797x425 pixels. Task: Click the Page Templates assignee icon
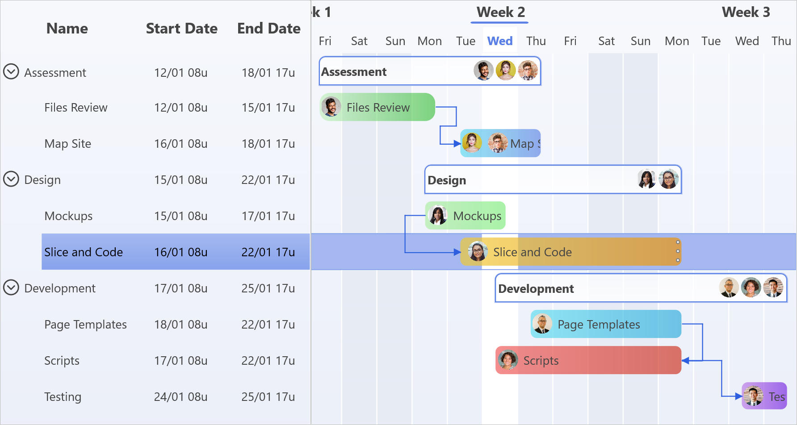[542, 324]
